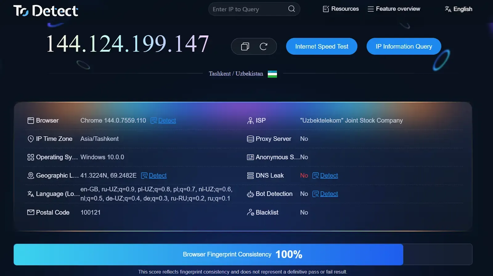This screenshot has width=493, height=276.
Task: Click the Detect link beside Browser version
Action: coord(167,121)
